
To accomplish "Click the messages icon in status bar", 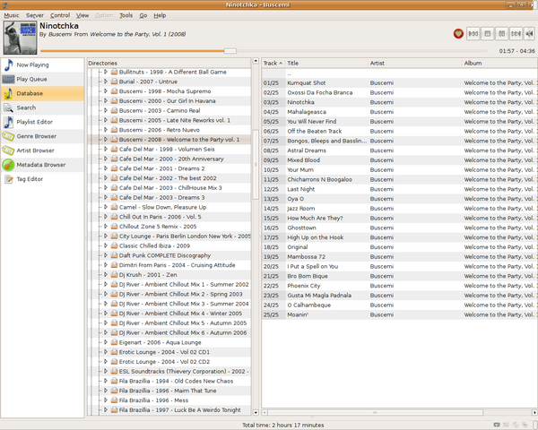I will [x=497, y=425].
